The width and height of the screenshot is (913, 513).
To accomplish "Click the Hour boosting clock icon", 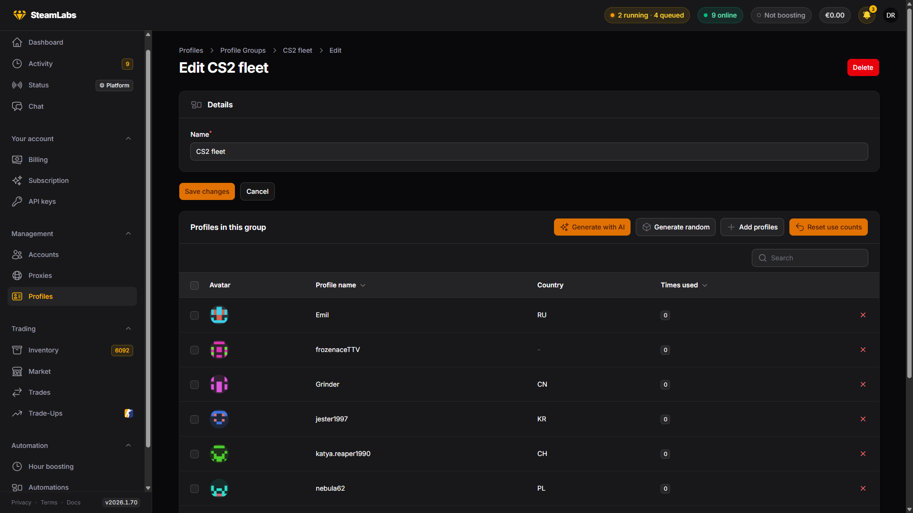I will 17,466.
